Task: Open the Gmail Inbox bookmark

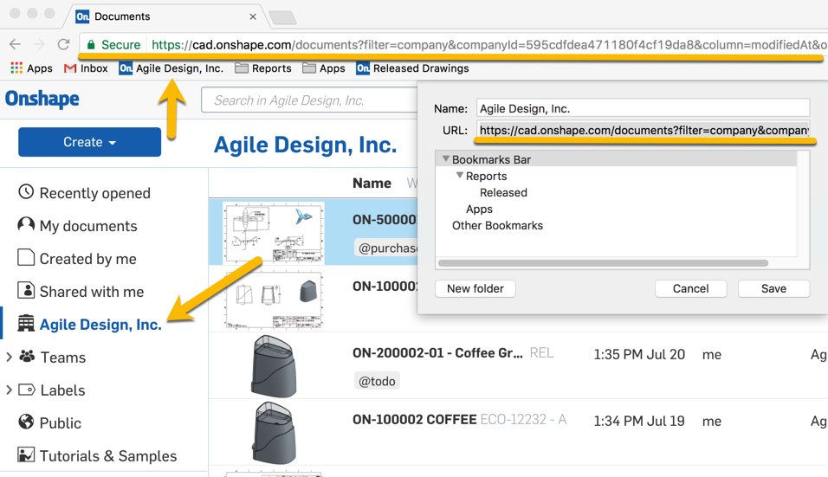Action: 86,68
